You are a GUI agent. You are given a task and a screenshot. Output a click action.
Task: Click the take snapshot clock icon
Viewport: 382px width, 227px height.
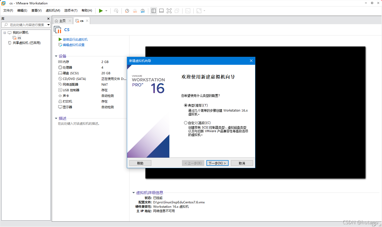[x=127, y=11]
